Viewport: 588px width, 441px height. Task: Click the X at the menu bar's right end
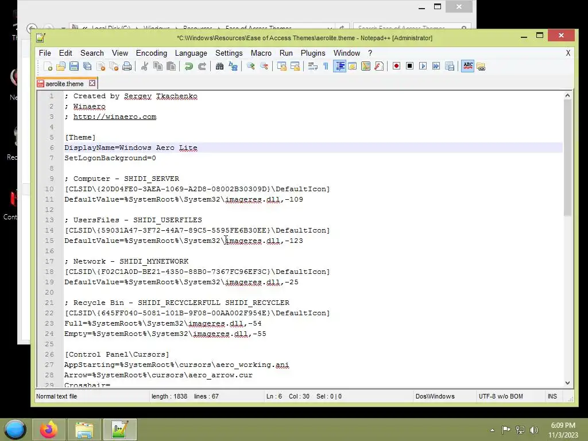(568, 53)
